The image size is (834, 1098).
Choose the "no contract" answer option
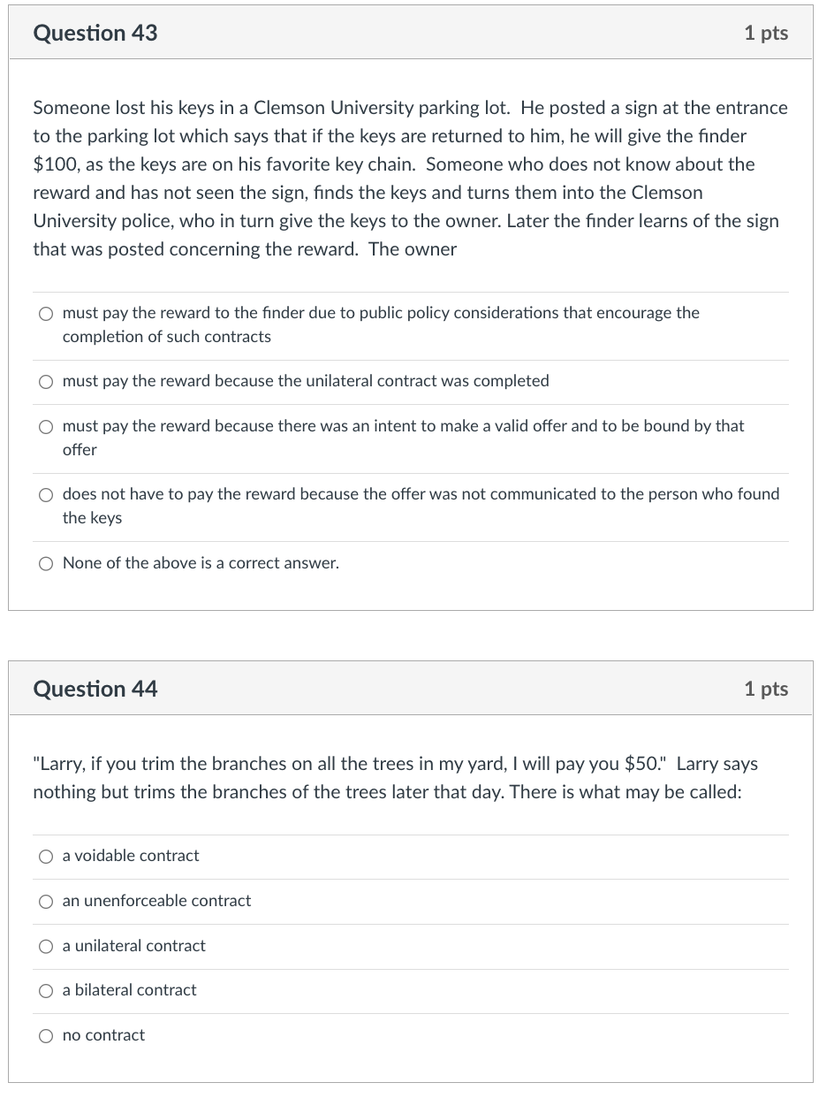(46, 1035)
